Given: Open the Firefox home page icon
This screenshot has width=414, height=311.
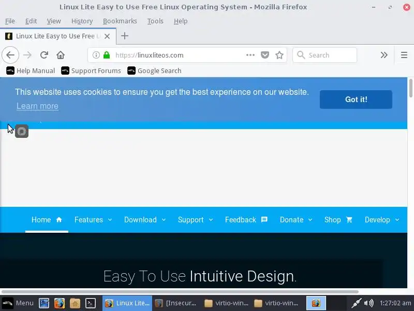Looking at the screenshot, I should pyautogui.click(x=61, y=55).
